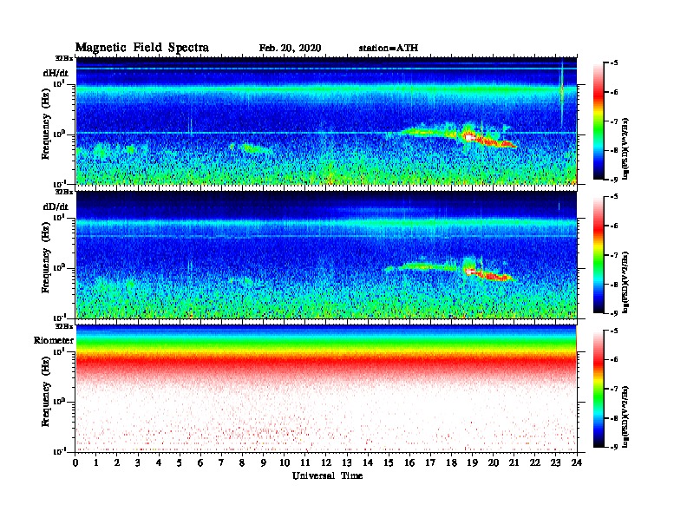Click "32 Hz" label atop dD/dt panel

tap(63, 192)
